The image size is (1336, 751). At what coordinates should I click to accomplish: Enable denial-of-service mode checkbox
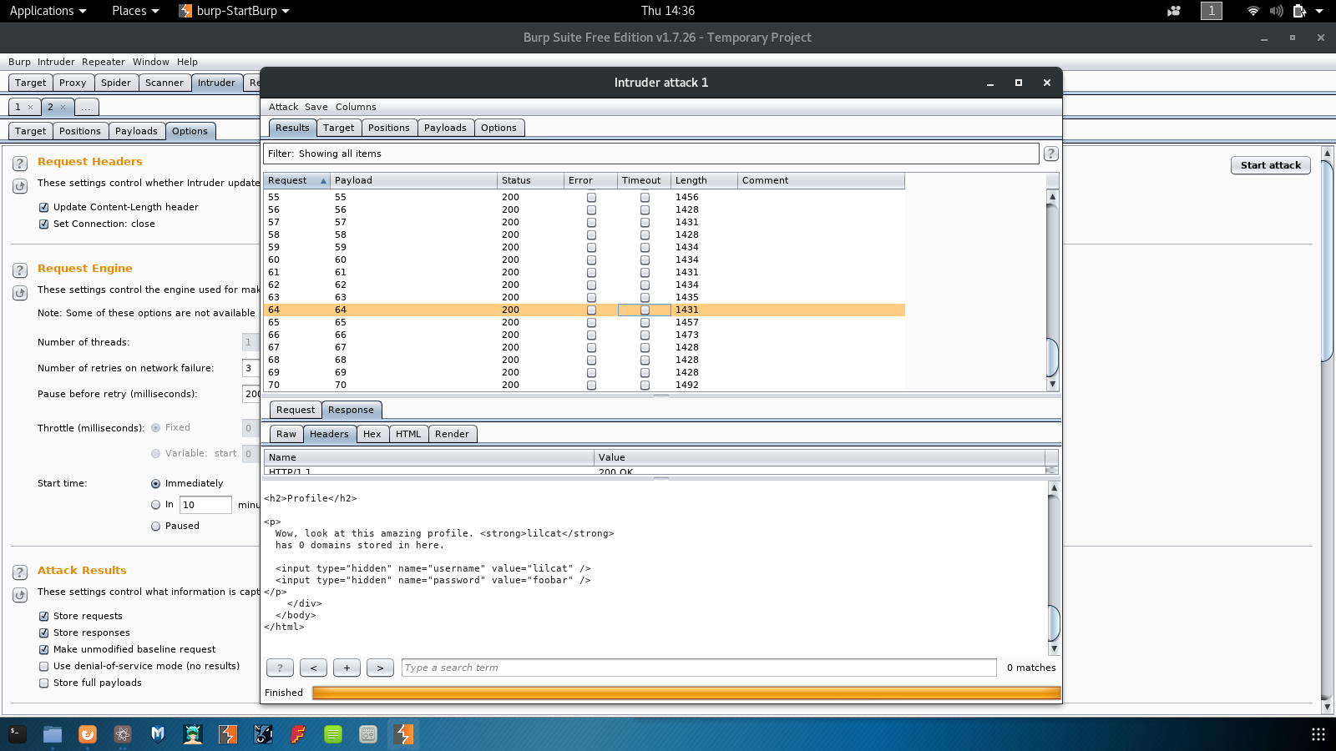(x=44, y=667)
